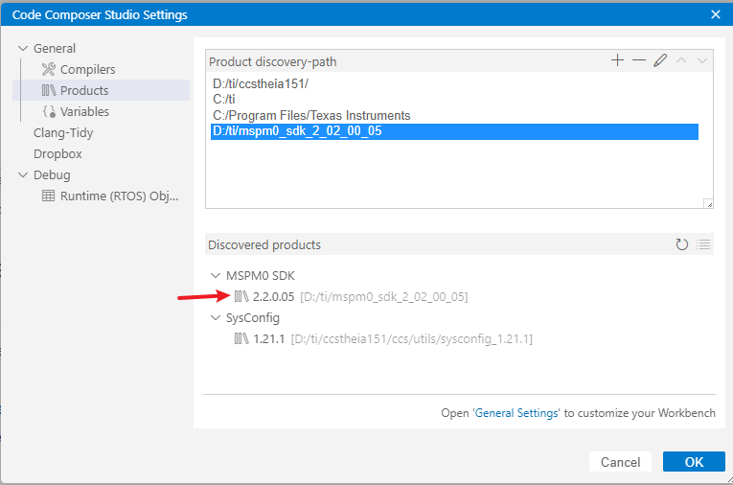The width and height of the screenshot is (733, 485).
Task: Refresh the discovered products list
Action: coord(682,244)
